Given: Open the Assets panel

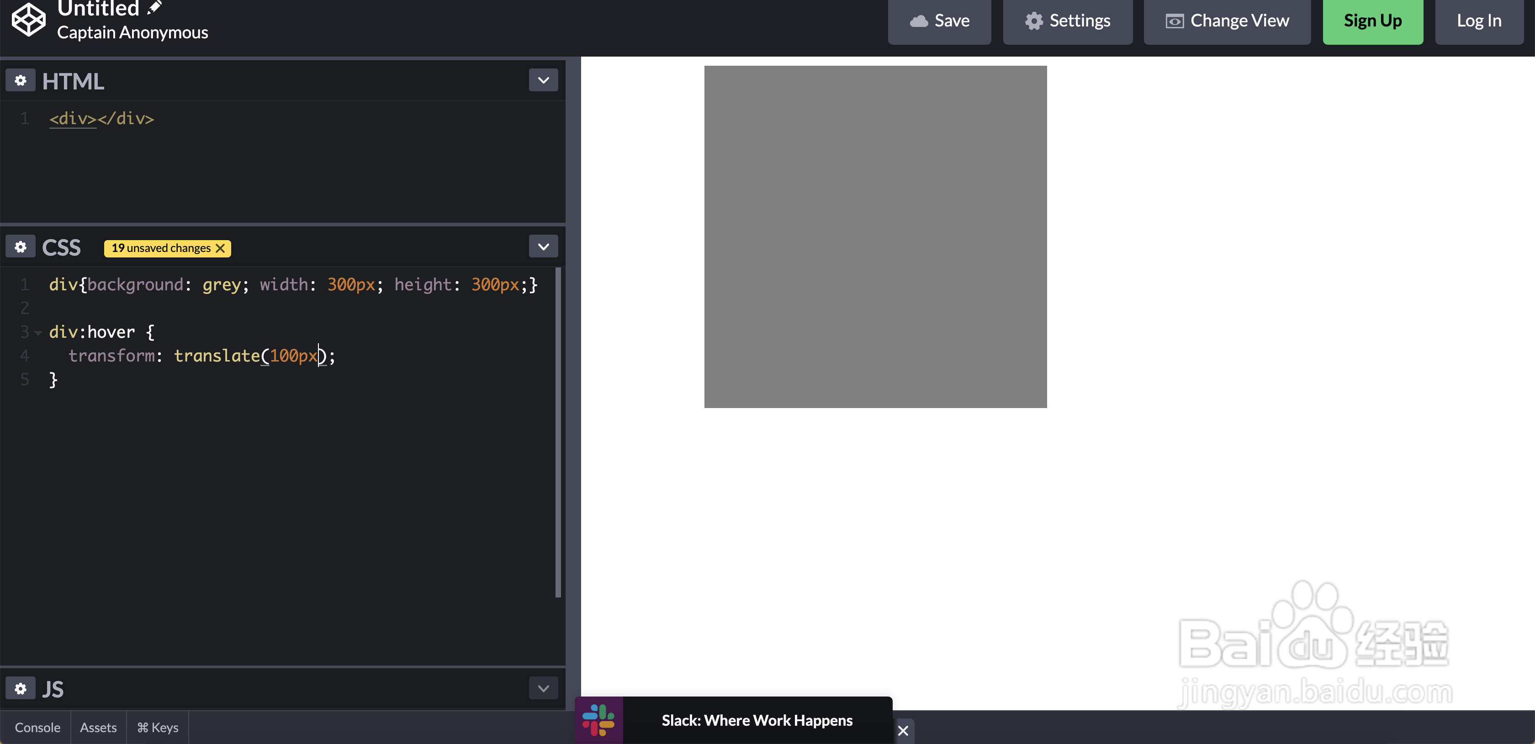Looking at the screenshot, I should click(98, 727).
